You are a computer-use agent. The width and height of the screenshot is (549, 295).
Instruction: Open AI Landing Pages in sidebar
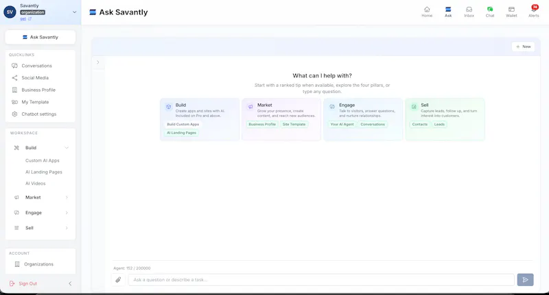(x=44, y=172)
